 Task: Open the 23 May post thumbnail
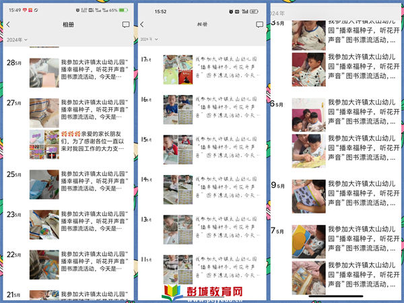[44, 225]
